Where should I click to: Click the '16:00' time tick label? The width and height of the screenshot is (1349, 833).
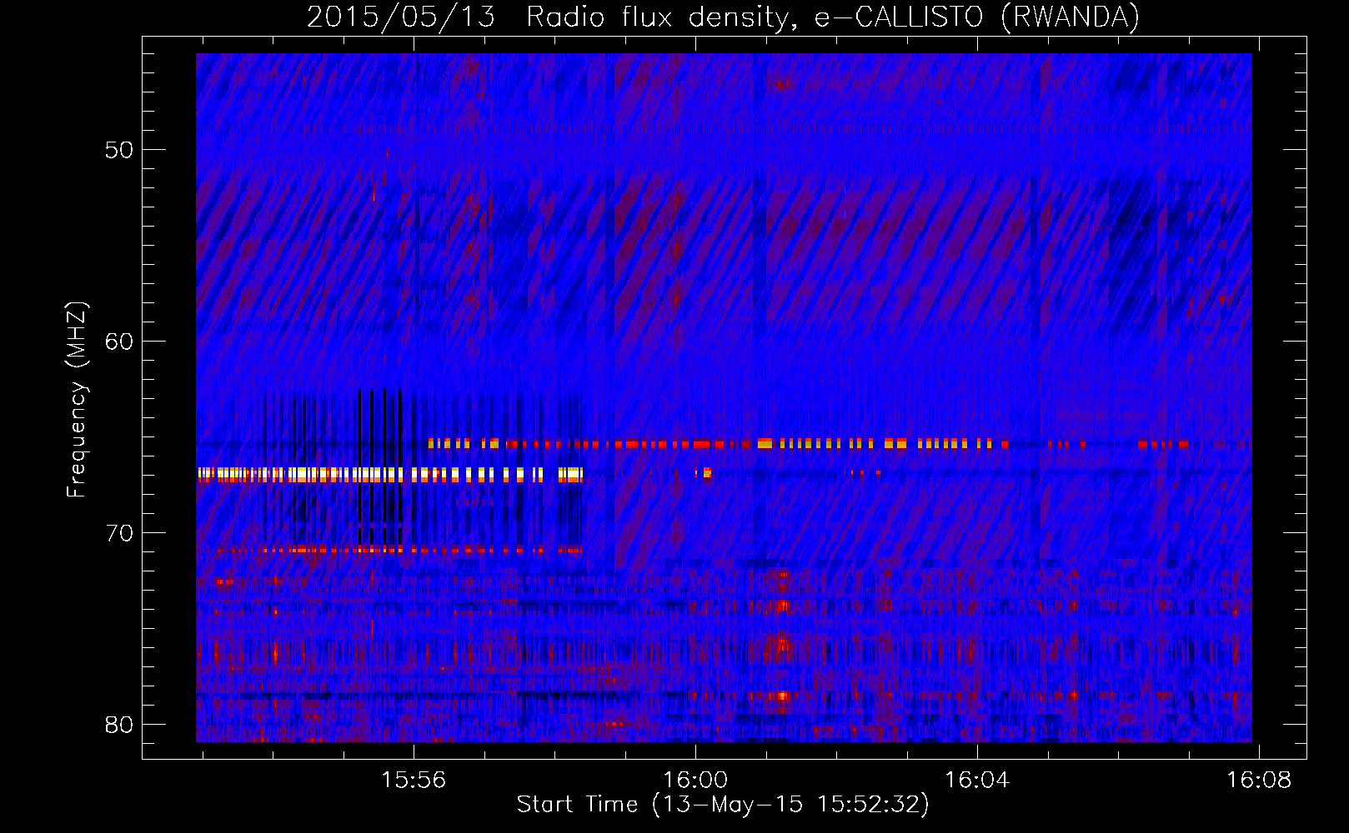[x=695, y=781]
